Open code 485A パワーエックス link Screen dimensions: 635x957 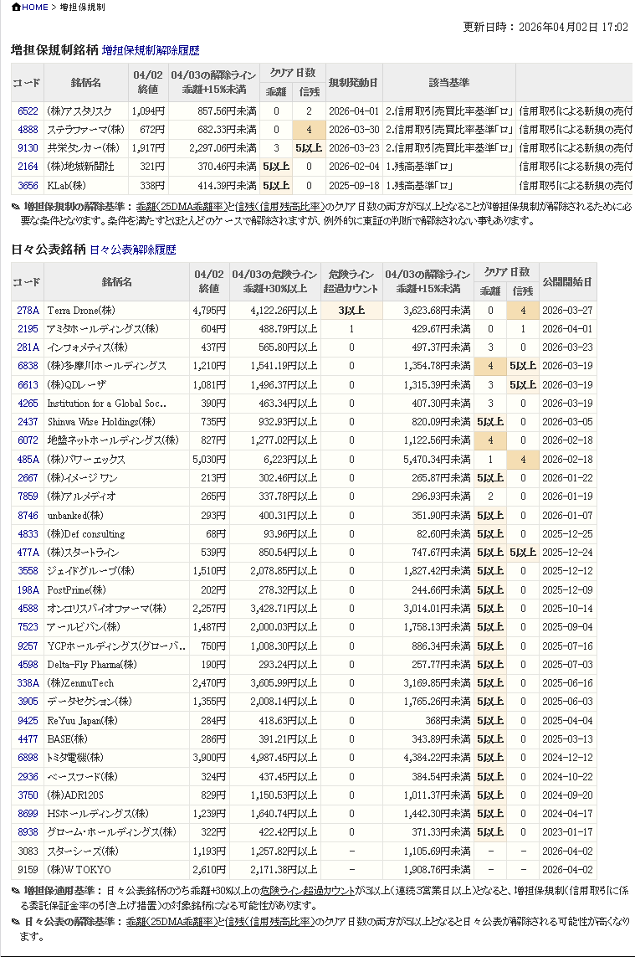pyautogui.click(x=28, y=460)
